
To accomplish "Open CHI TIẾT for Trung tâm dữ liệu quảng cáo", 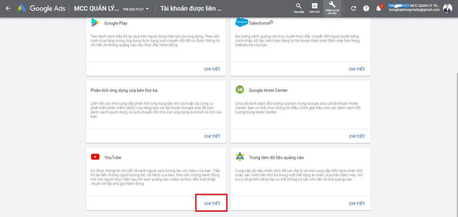I will [357, 204].
